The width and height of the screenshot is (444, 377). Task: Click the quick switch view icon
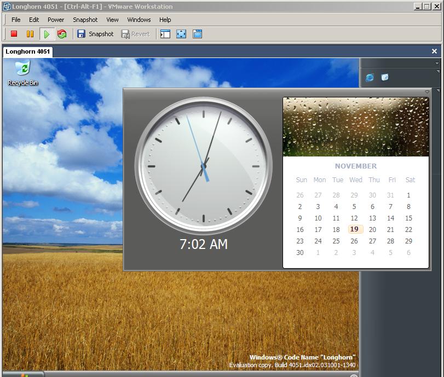[x=198, y=34]
